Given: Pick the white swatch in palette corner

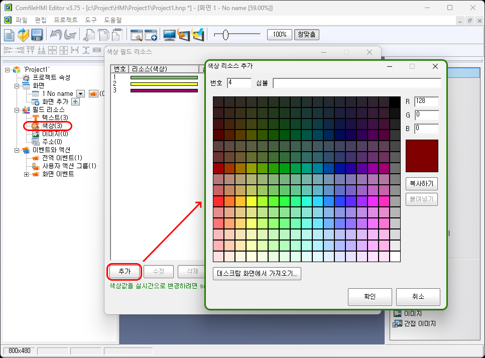Looking at the screenshot, I should tap(395, 257).
